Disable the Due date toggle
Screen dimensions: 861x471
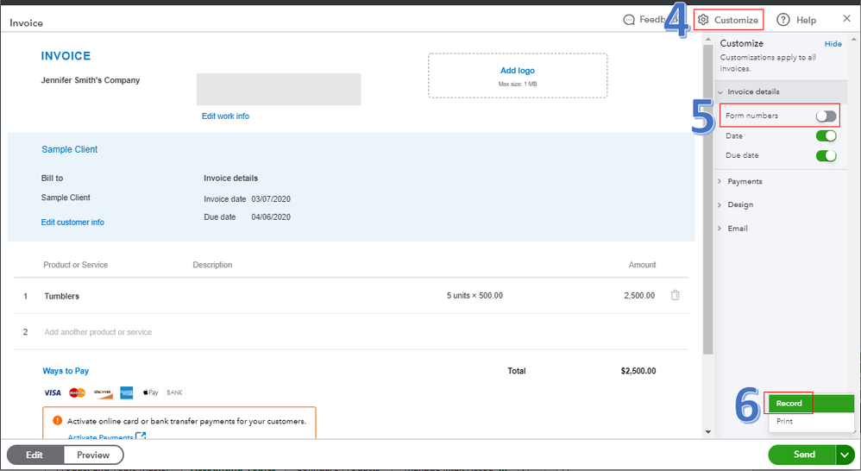pyautogui.click(x=826, y=156)
